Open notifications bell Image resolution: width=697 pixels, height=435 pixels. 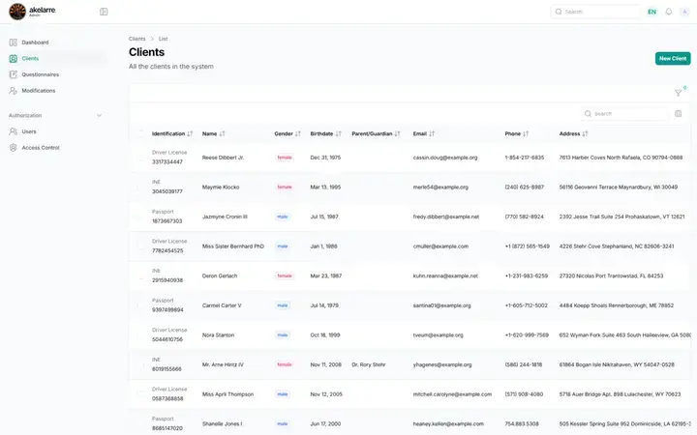pos(668,12)
